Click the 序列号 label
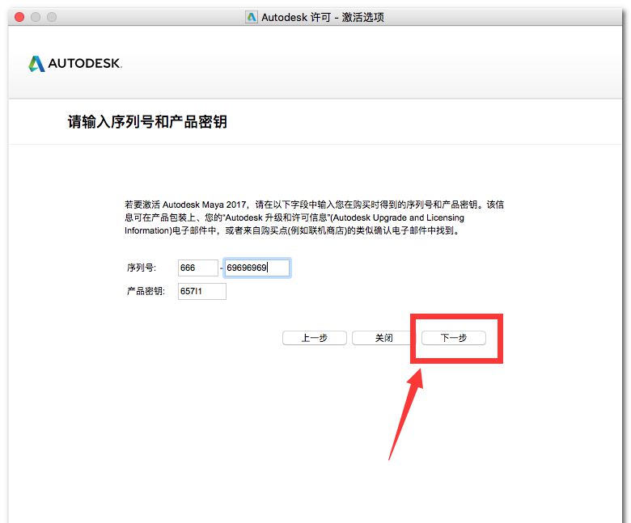 [x=142, y=268]
